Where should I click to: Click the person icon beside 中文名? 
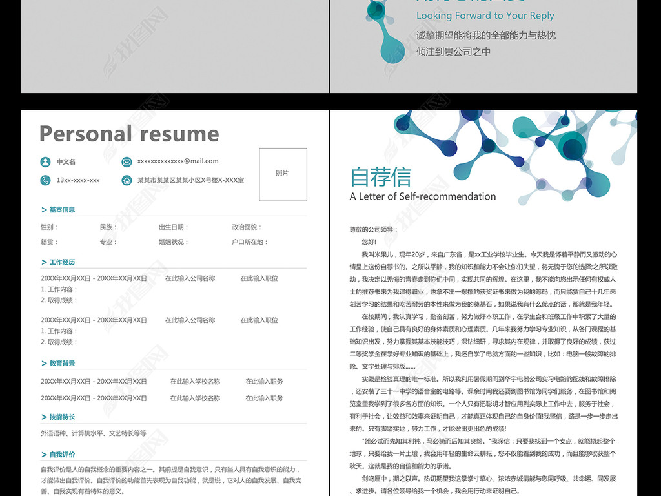(45, 161)
